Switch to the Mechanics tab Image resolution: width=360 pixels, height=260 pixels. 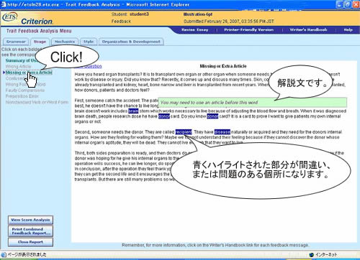(65, 42)
